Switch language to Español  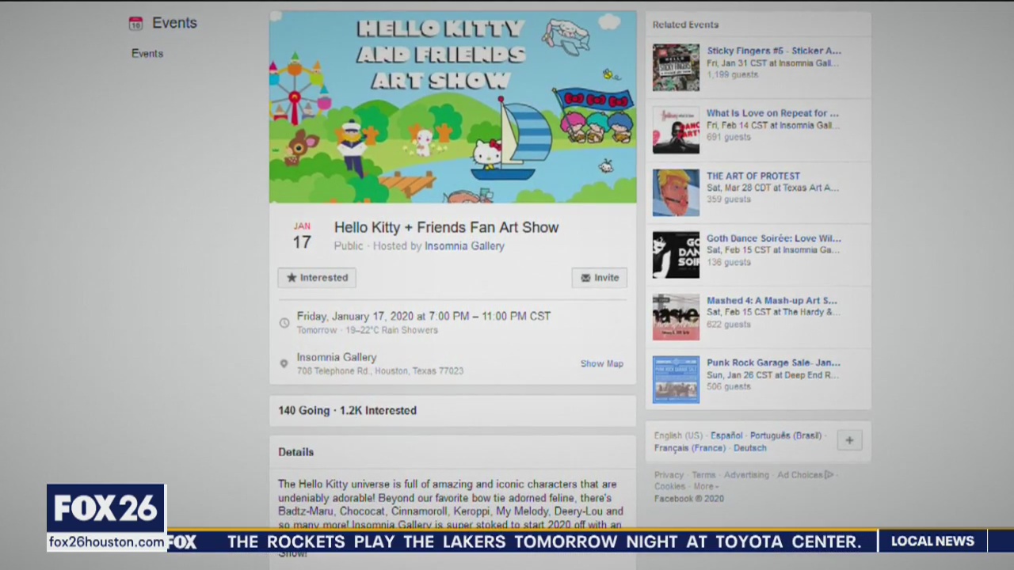click(726, 435)
